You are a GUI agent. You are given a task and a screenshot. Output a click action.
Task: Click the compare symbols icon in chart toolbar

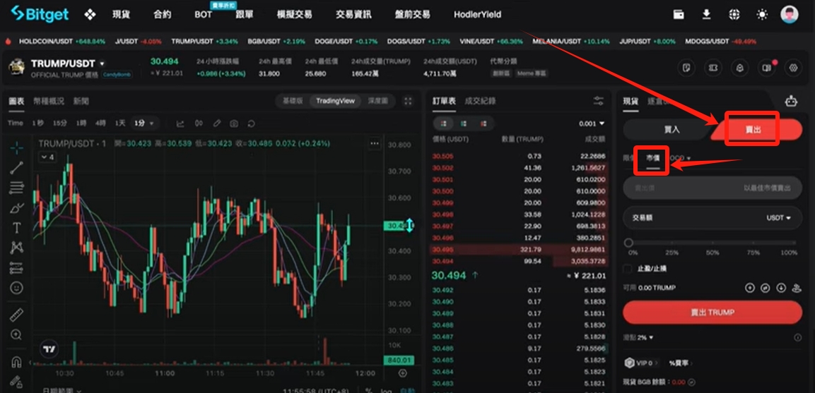198,123
